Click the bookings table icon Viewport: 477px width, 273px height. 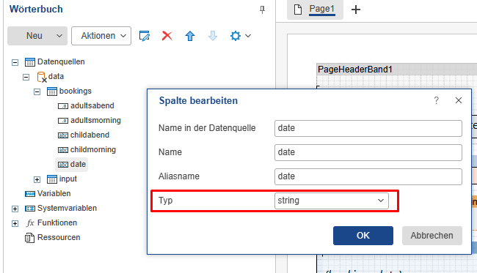52,91
